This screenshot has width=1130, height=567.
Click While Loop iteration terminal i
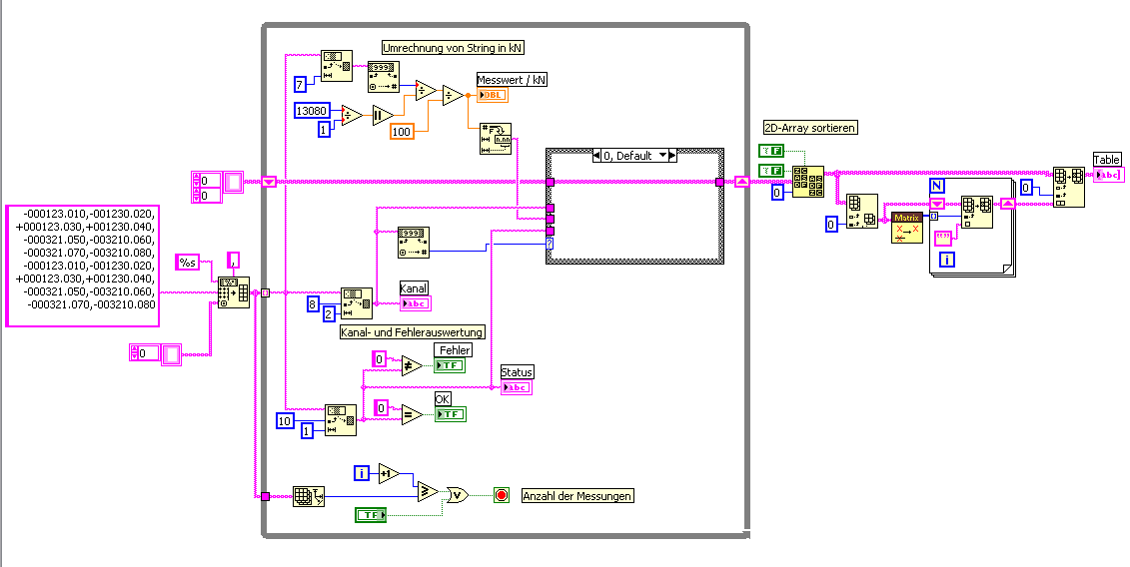click(x=362, y=473)
